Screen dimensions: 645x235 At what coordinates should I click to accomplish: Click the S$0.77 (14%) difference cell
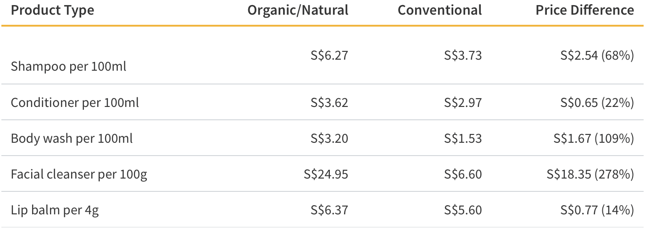pyautogui.click(x=597, y=210)
